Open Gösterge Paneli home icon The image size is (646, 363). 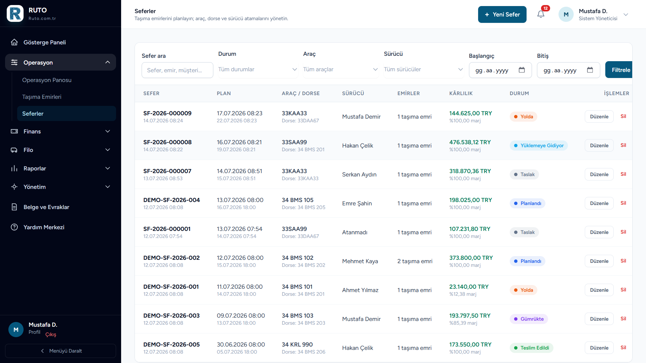[x=14, y=42]
